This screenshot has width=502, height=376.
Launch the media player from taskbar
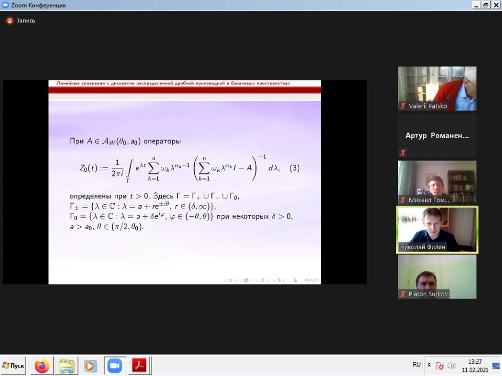point(90,366)
